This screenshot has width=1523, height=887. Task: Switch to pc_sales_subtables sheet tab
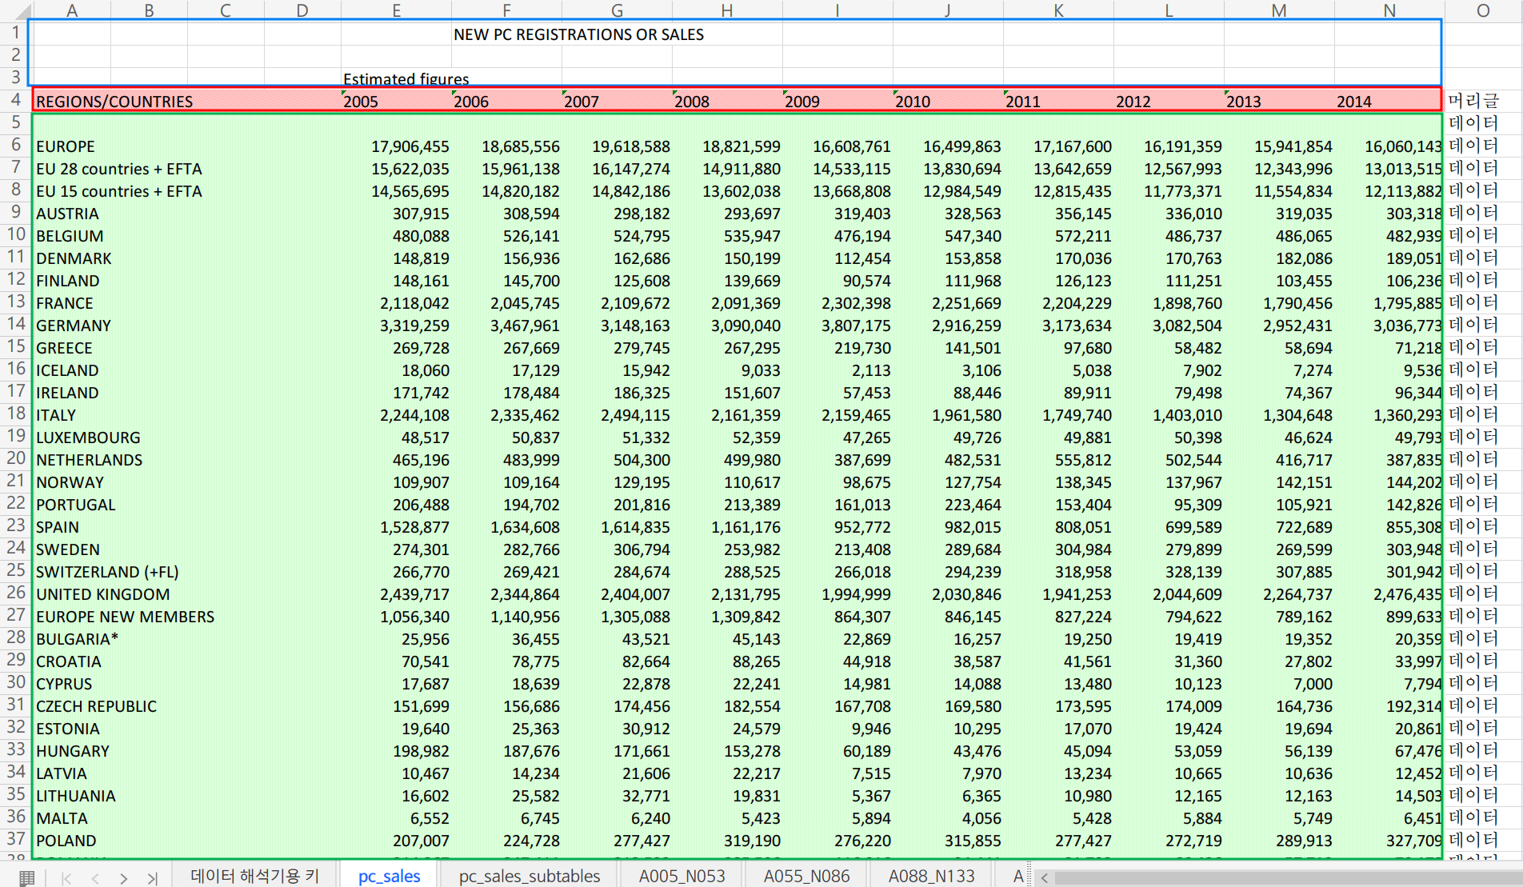point(529,876)
